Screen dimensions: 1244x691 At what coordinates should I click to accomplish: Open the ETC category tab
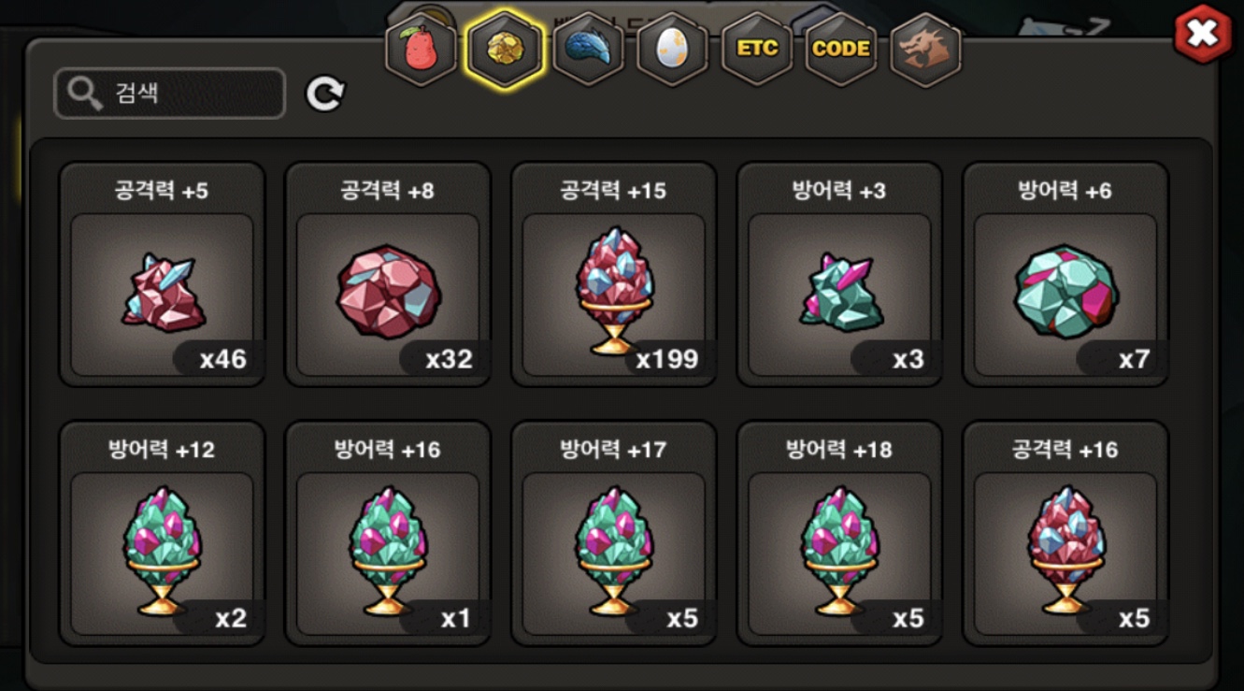click(x=757, y=49)
